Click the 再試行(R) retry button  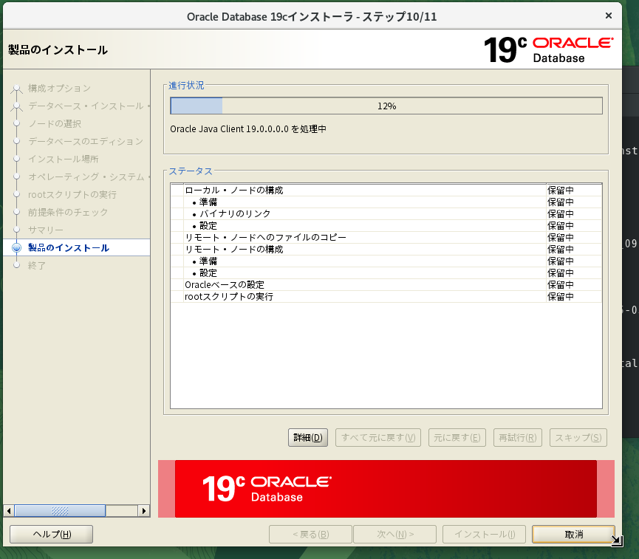point(518,438)
